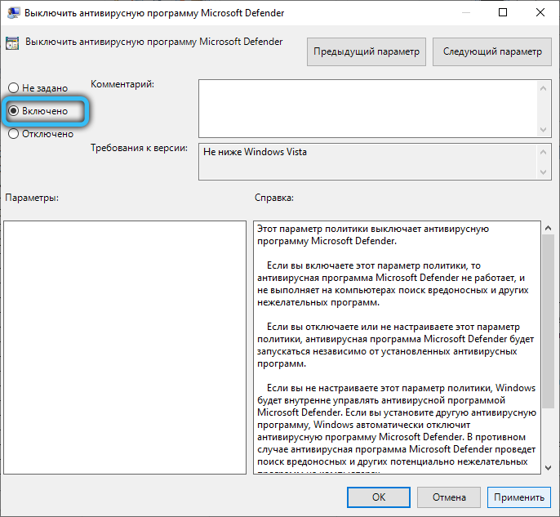Click the down arrow of the Справка scrollbar

(x=547, y=466)
